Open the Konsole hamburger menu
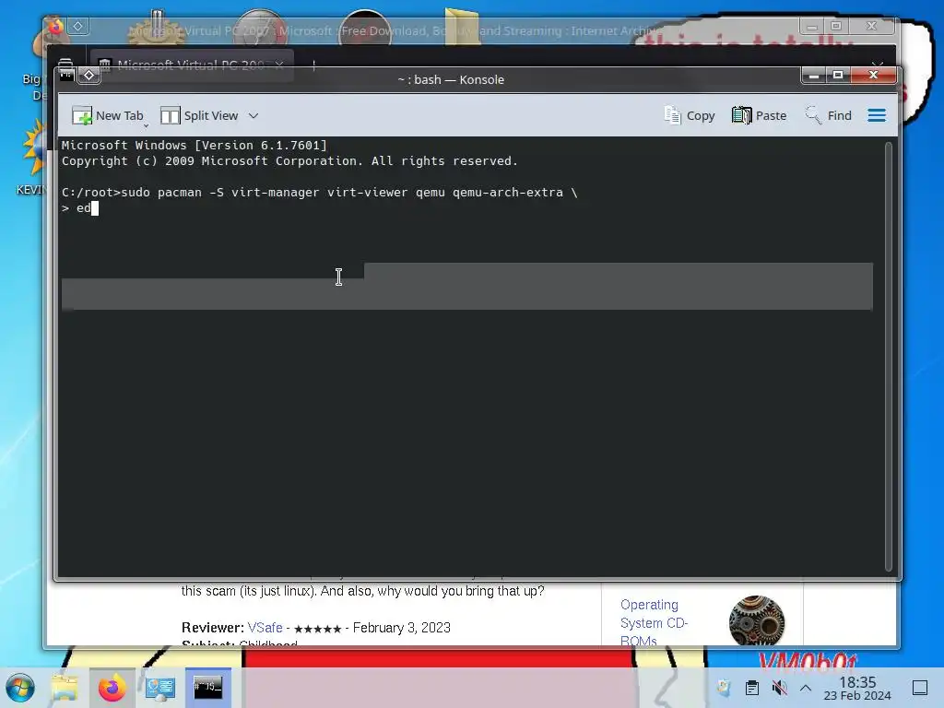The width and height of the screenshot is (944, 708). coord(877,115)
